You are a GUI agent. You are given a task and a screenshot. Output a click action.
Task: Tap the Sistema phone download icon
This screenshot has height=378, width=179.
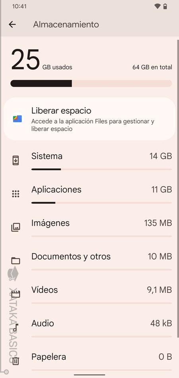pyautogui.click(x=16, y=160)
